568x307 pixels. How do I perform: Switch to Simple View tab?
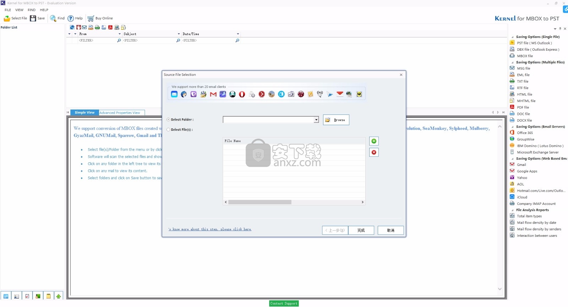84,113
